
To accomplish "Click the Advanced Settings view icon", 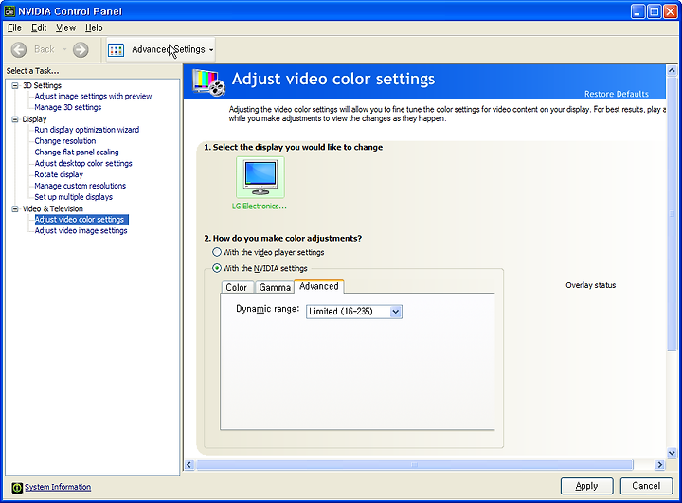I will (117, 50).
